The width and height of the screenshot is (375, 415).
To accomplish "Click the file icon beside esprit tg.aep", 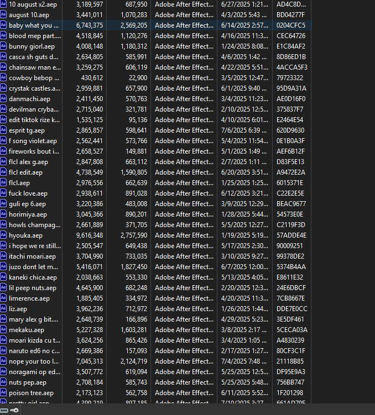I will point(3,130).
